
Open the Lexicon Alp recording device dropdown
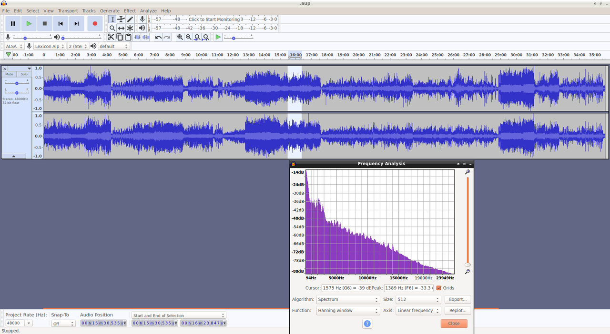(49, 46)
